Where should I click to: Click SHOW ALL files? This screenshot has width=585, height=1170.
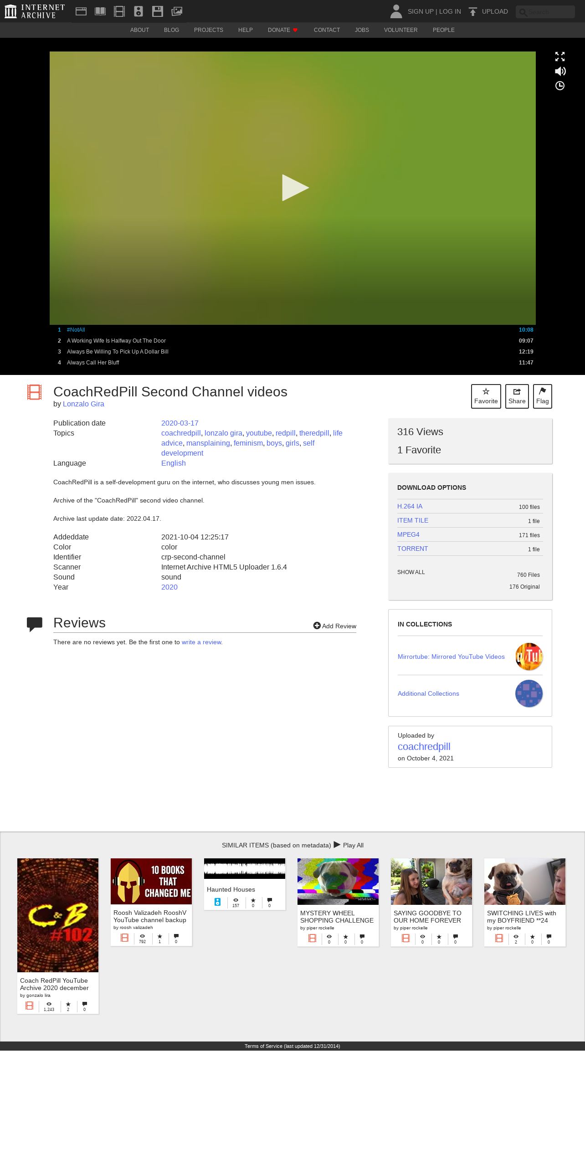(x=411, y=572)
